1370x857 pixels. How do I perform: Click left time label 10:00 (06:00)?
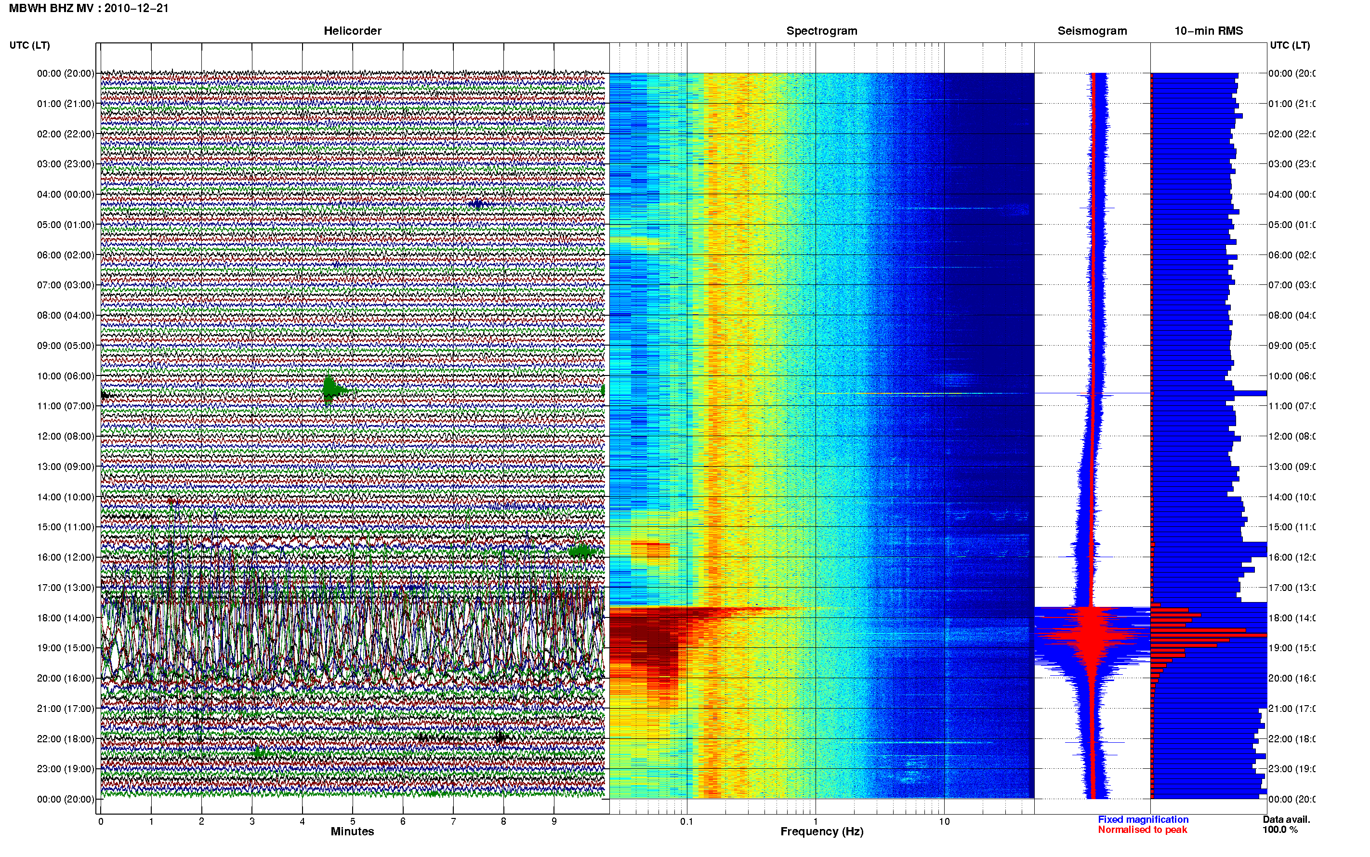click(x=66, y=376)
